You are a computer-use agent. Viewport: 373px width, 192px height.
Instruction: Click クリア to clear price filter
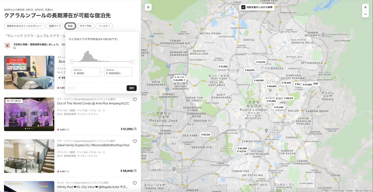72,88
